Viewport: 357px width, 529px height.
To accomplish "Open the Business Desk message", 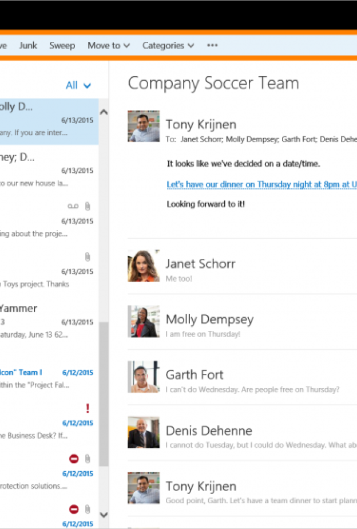I will pyautogui.click(x=49, y=423).
